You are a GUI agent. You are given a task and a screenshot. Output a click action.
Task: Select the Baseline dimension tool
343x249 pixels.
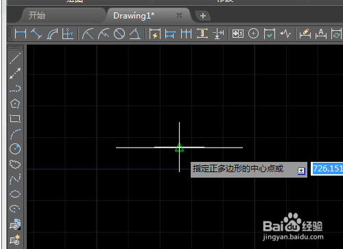click(x=170, y=34)
